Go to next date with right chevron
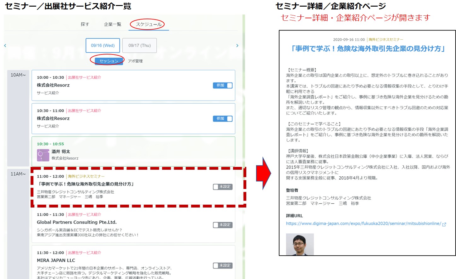Viewport: 456px width, 279px height. (237, 46)
